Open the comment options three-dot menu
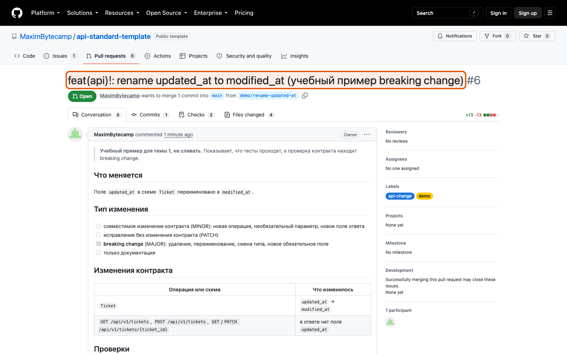This screenshot has height=354, width=567. click(367, 135)
